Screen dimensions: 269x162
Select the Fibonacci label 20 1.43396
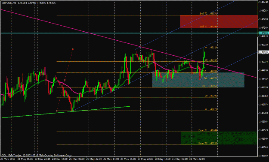coord(211,96)
